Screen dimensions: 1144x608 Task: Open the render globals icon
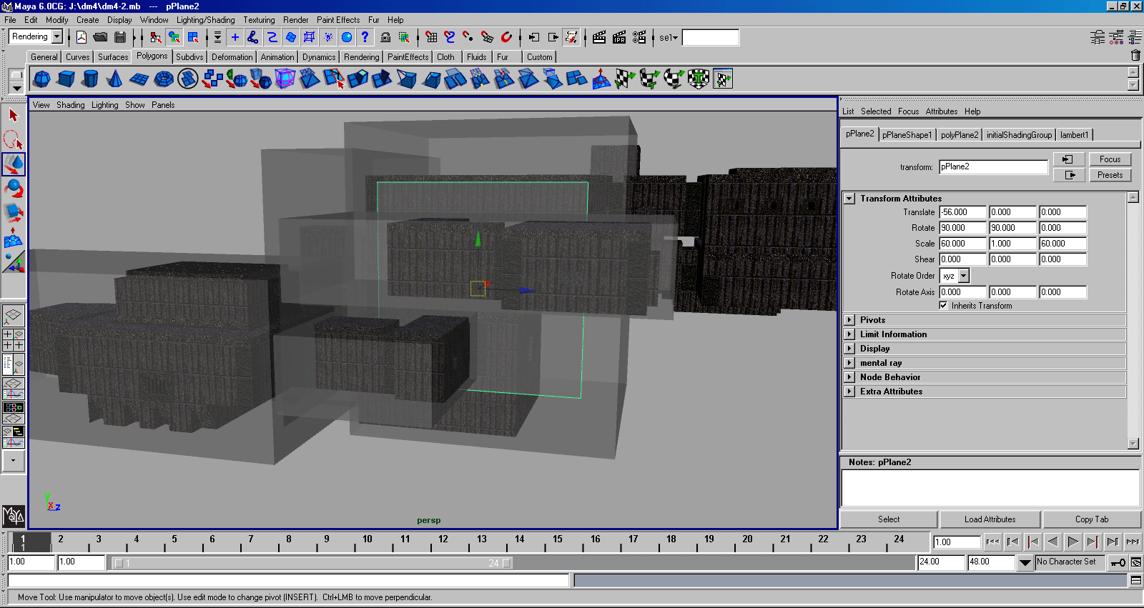639,37
